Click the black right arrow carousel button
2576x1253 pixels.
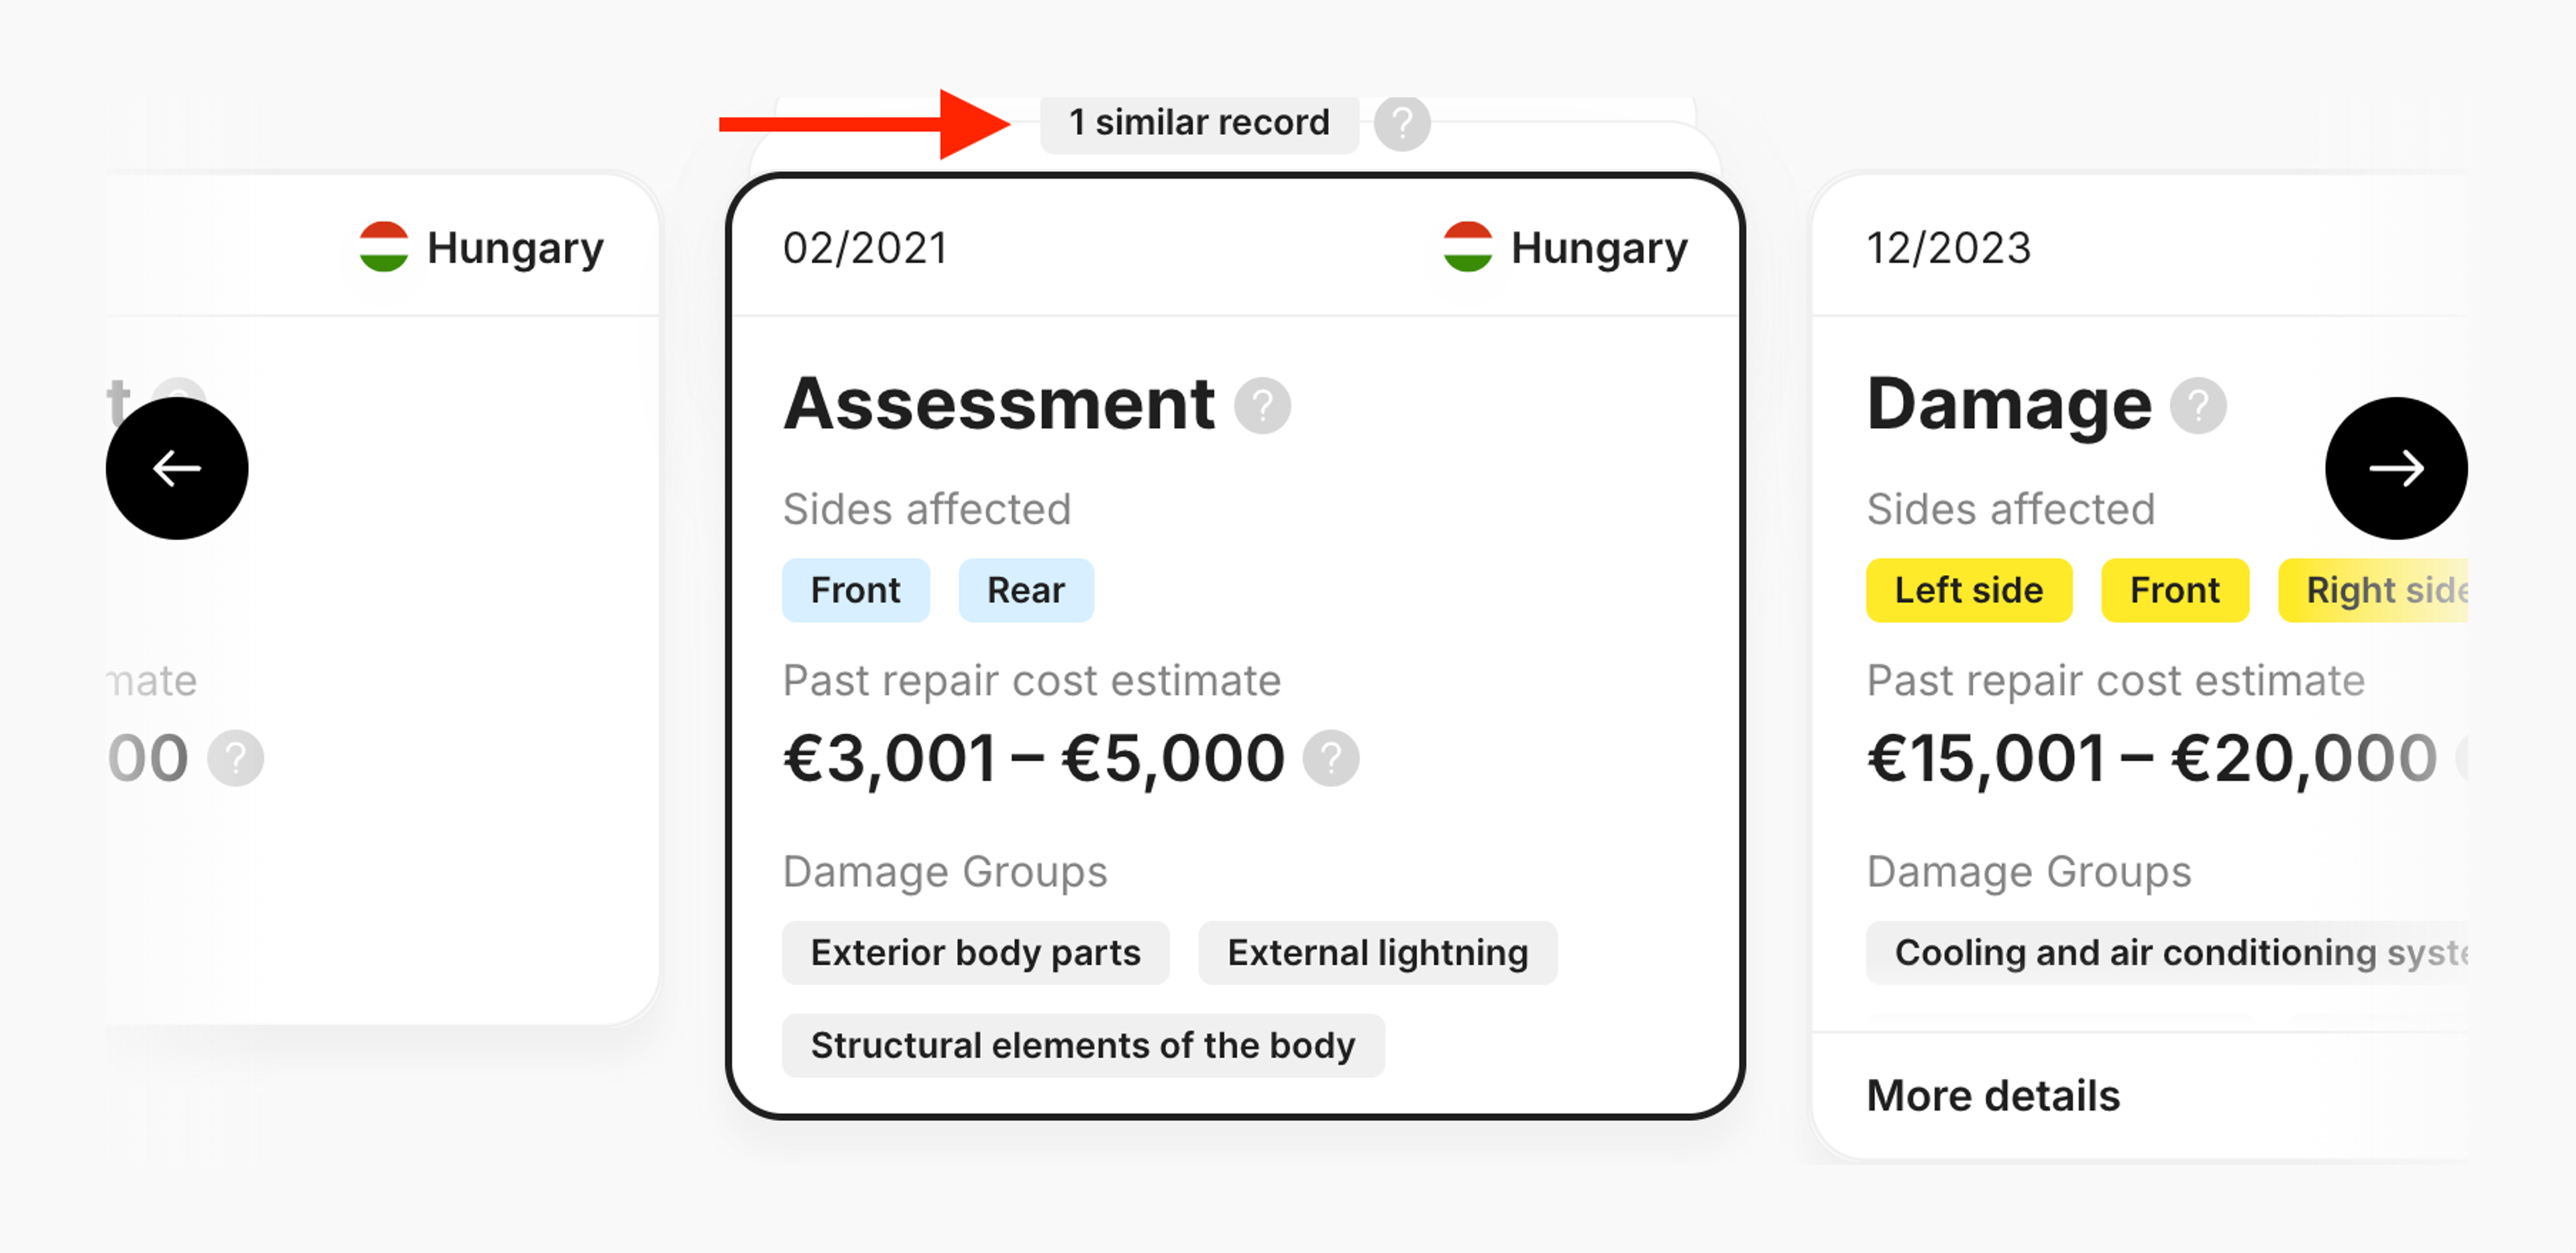pyautogui.click(x=2395, y=467)
